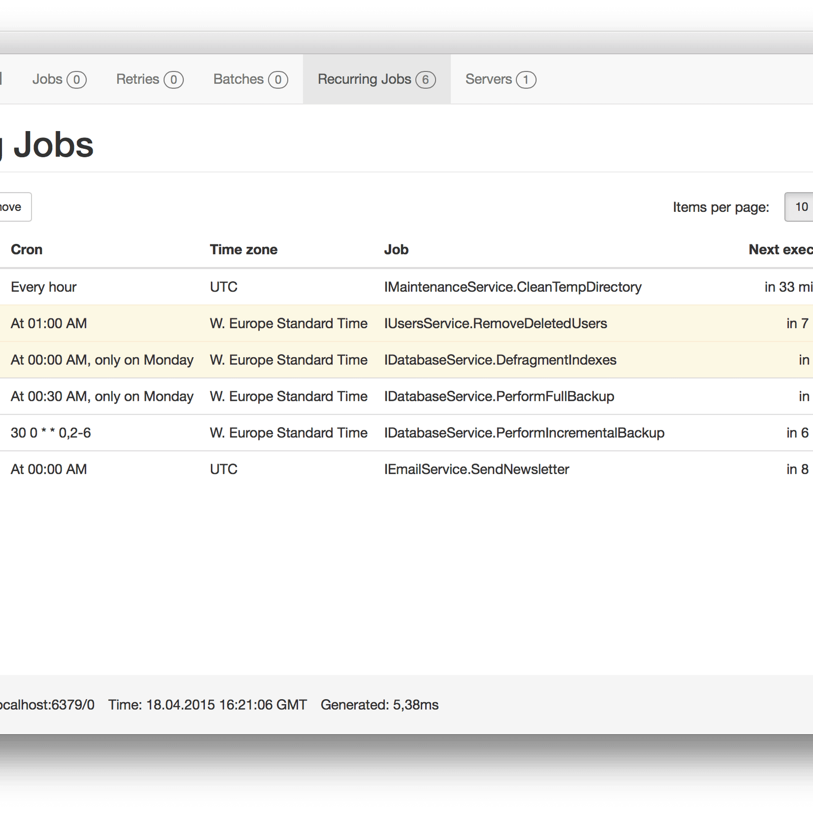Click the Generated time text in footer
The height and width of the screenshot is (813, 813).
click(379, 705)
